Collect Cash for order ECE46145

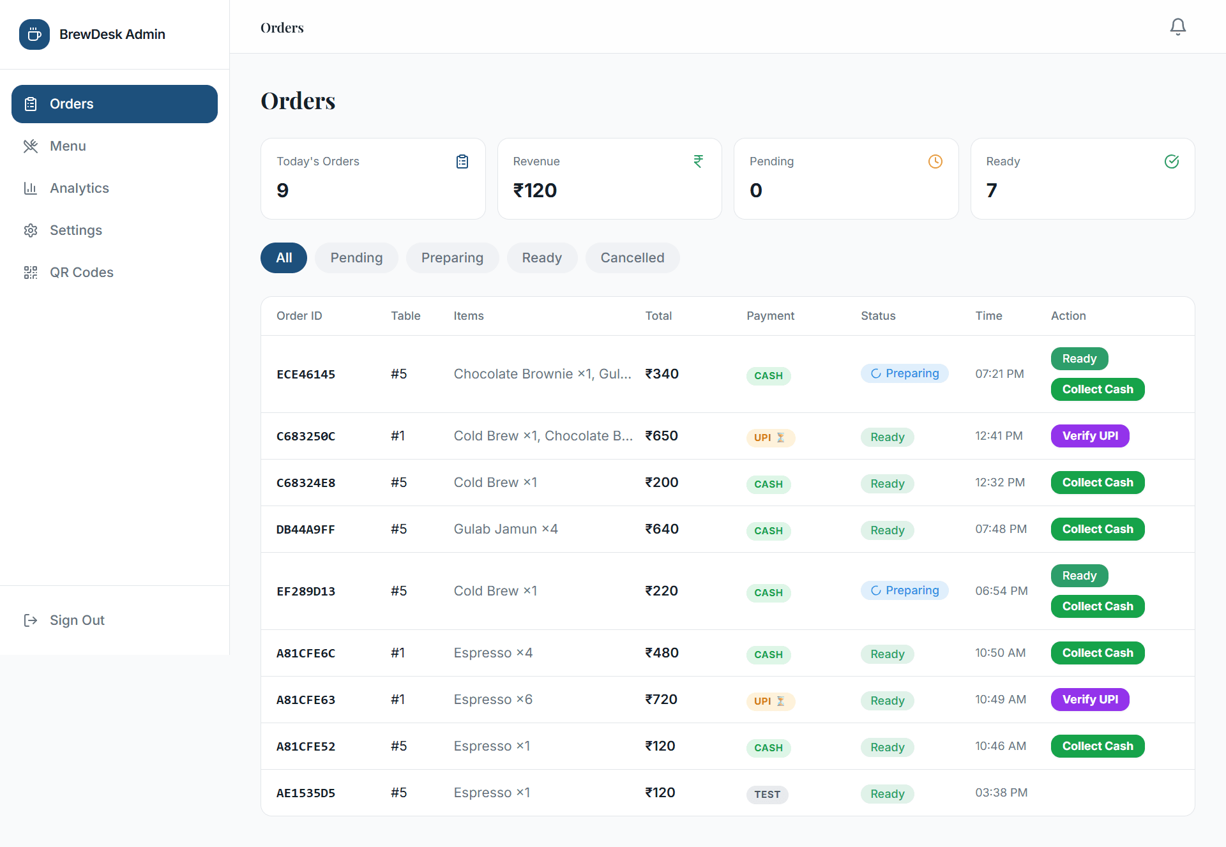[x=1098, y=389]
